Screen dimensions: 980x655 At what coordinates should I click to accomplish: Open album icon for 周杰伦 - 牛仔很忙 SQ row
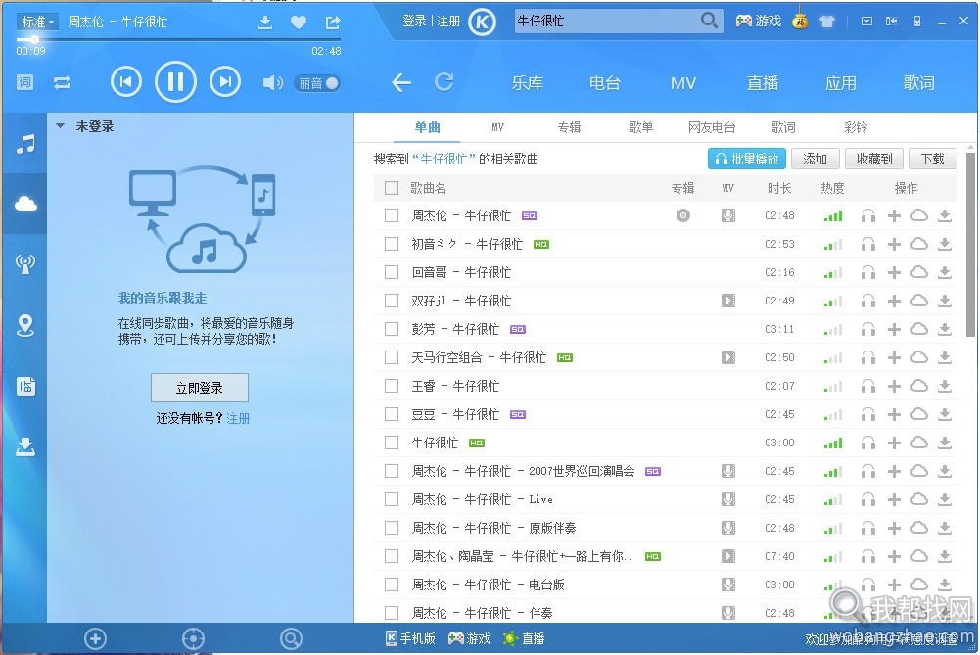point(683,215)
